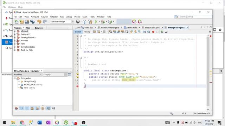Select the Source view button

pyautogui.click(x=78, y=32)
